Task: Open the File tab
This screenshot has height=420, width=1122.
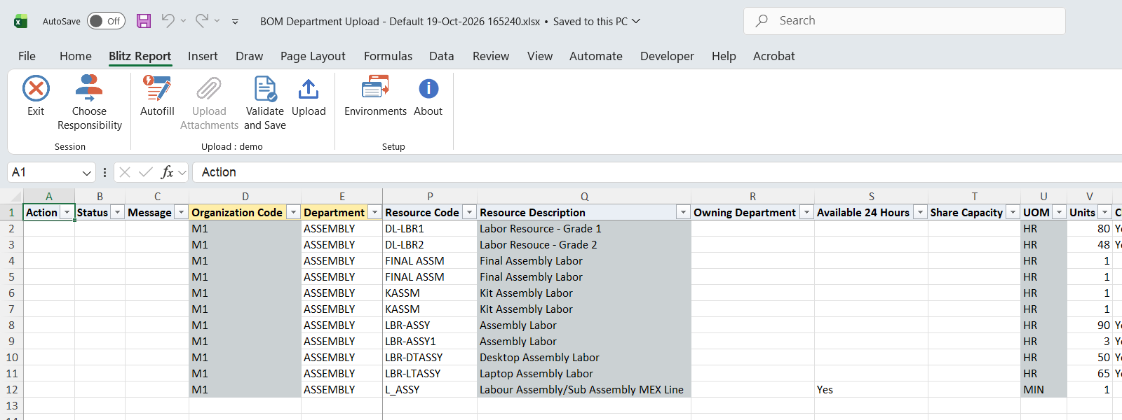Action: [x=27, y=56]
